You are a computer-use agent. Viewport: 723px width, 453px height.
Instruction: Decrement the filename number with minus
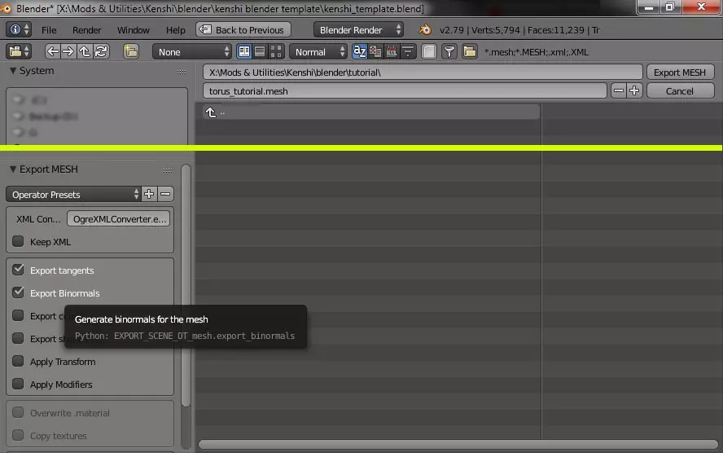point(619,91)
